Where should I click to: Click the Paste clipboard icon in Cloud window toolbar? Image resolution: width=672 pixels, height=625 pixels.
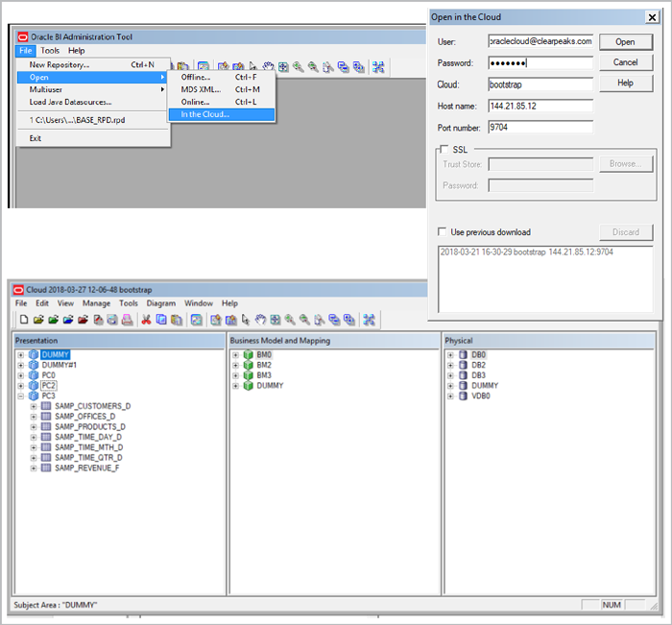tap(176, 320)
